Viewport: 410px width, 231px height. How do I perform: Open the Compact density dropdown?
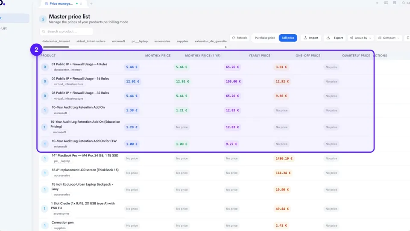(389, 38)
